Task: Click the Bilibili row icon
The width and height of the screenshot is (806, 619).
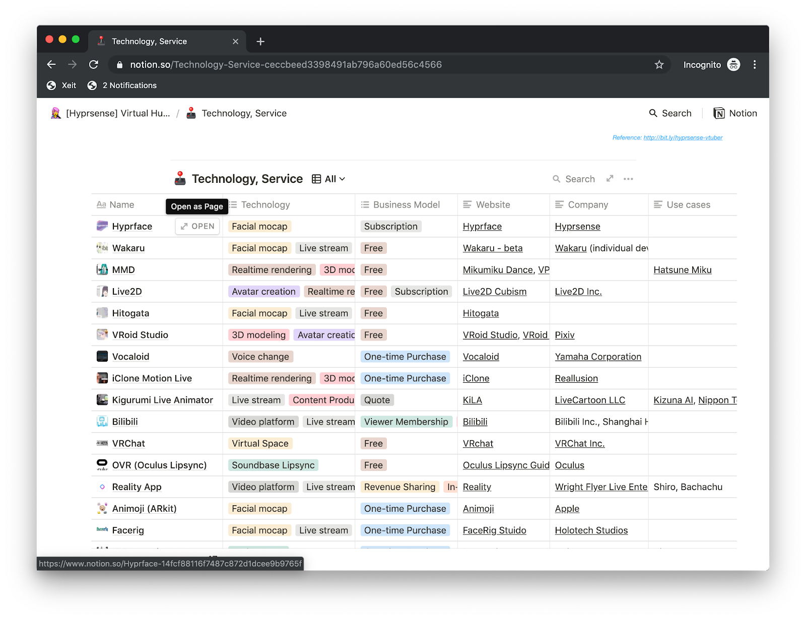Action: click(x=102, y=422)
